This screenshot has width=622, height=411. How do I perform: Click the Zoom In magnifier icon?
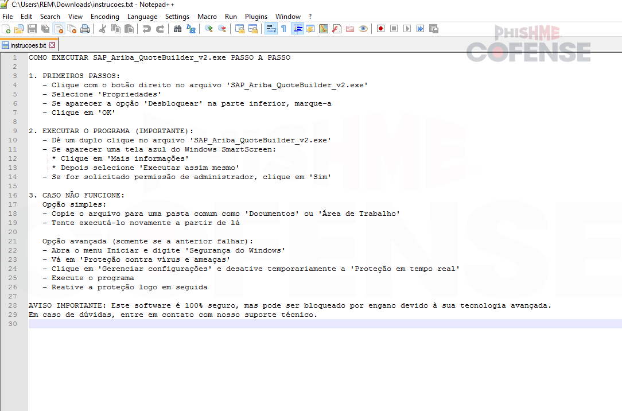click(208, 29)
